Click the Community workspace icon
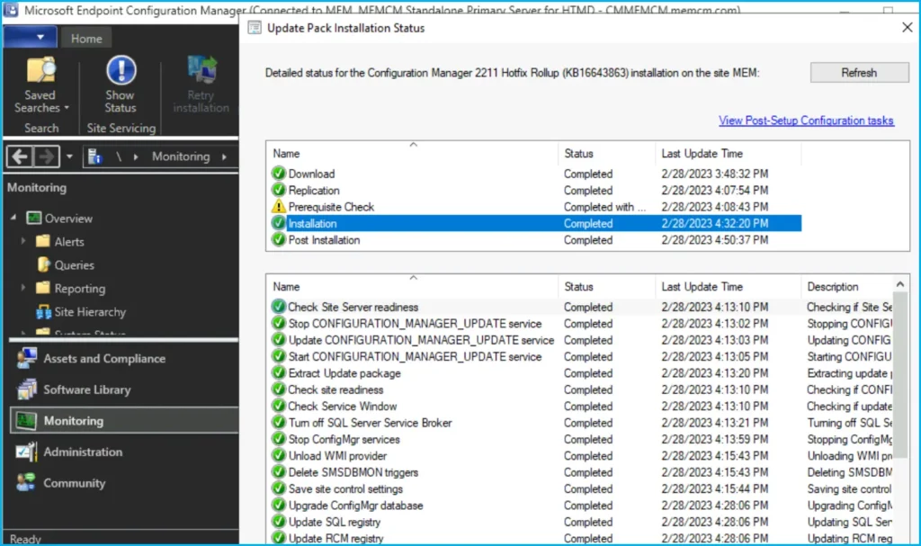 (x=26, y=483)
